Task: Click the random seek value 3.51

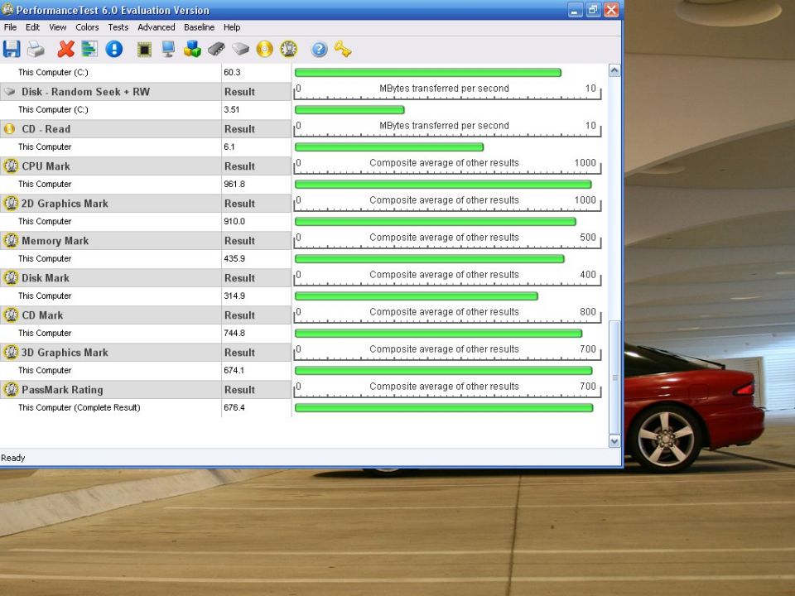Action: click(232, 109)
